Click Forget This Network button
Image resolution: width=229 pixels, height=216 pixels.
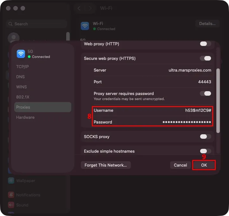(x=105, y=165)
